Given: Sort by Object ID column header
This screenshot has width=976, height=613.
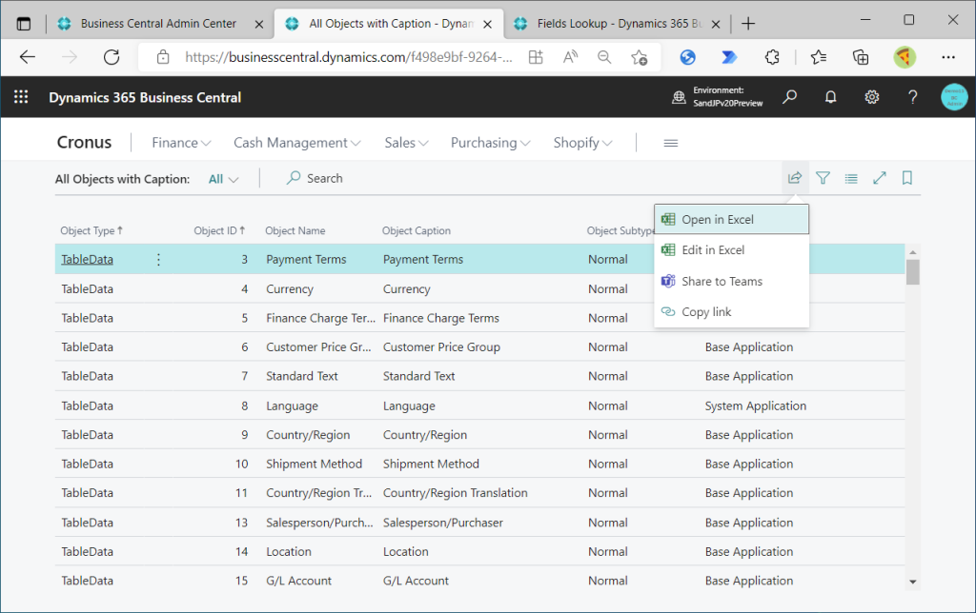Looking at the screenshot, I should tap(219, 230).
